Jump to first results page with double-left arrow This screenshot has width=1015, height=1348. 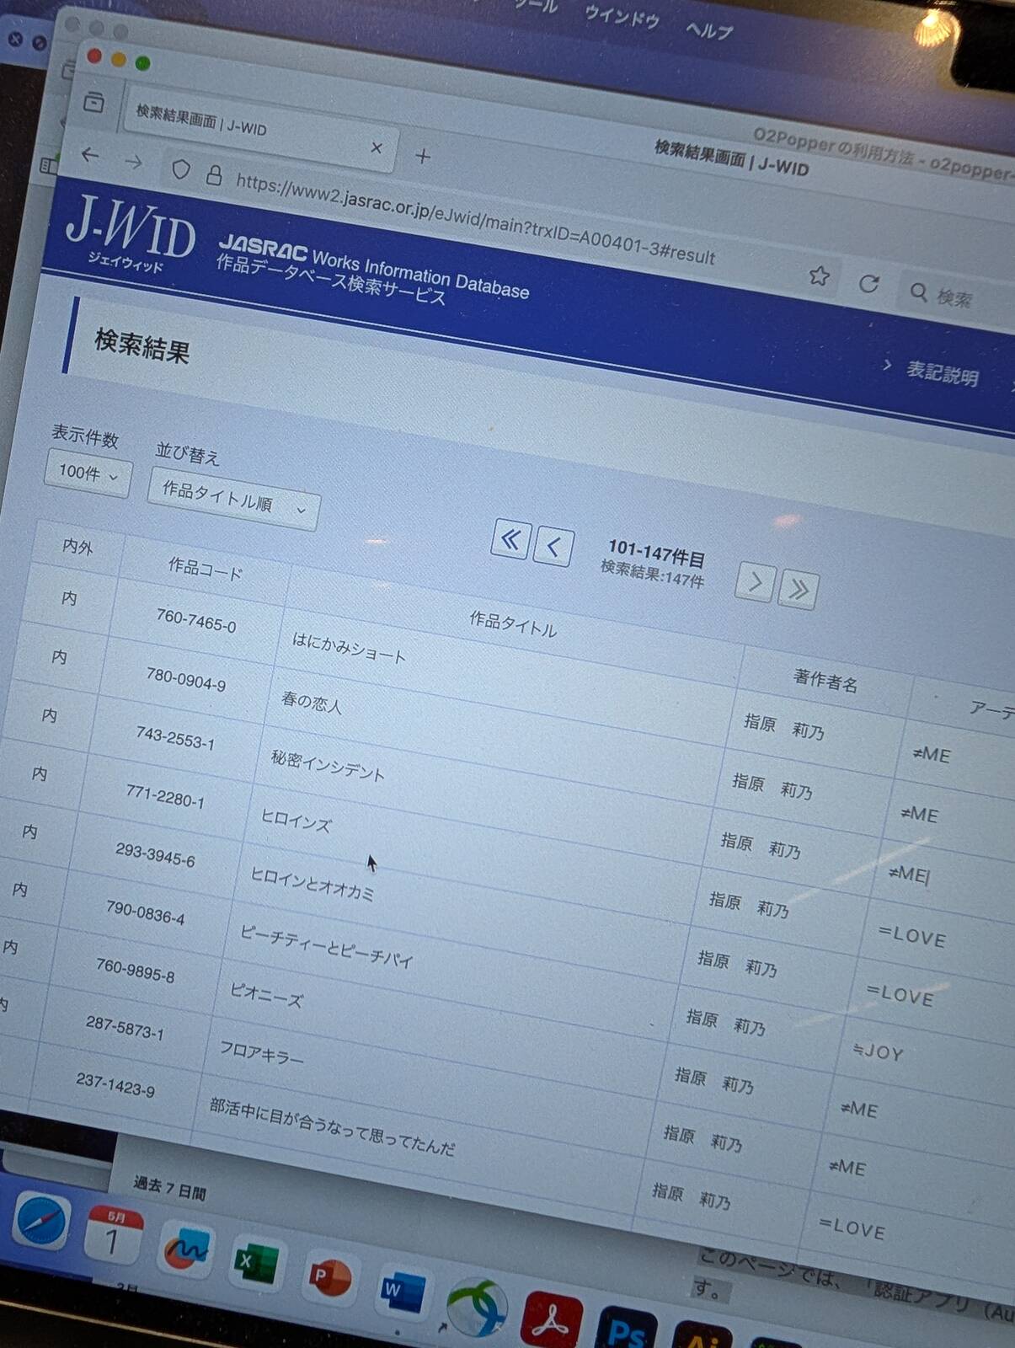510,539
